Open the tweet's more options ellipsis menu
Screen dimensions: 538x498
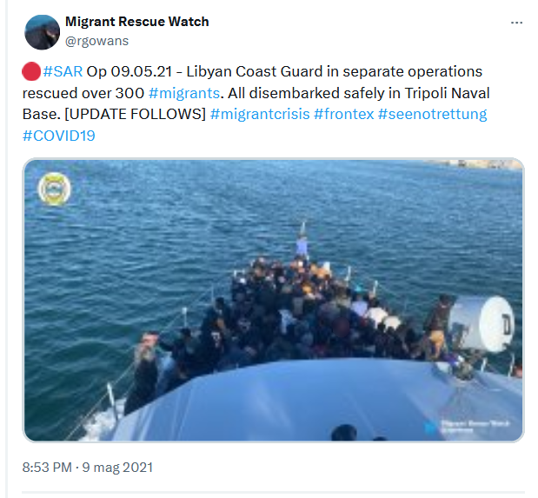point(516,23)
